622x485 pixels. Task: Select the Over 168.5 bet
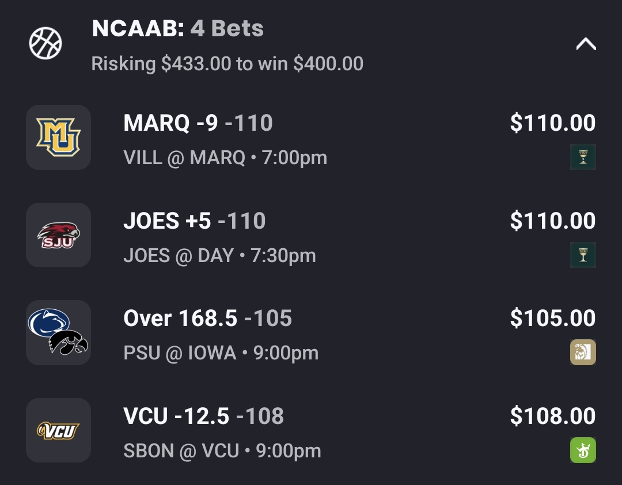pyautogui.click(x=208, y=319)
